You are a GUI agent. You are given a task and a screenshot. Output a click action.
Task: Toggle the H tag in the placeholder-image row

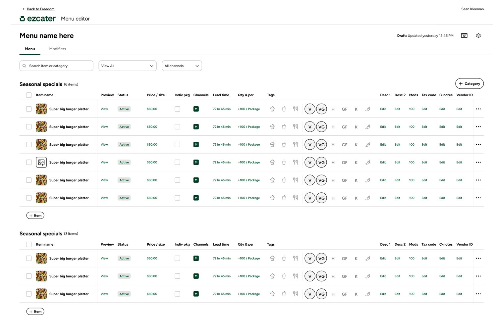click(x=333, y=163)
